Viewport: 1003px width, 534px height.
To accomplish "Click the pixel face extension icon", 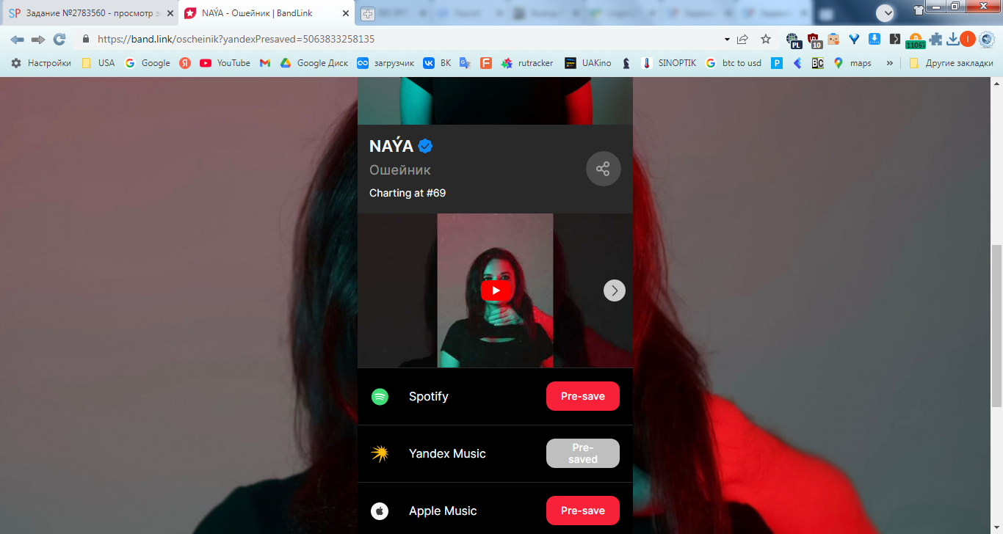I will [x=833, y=40].
